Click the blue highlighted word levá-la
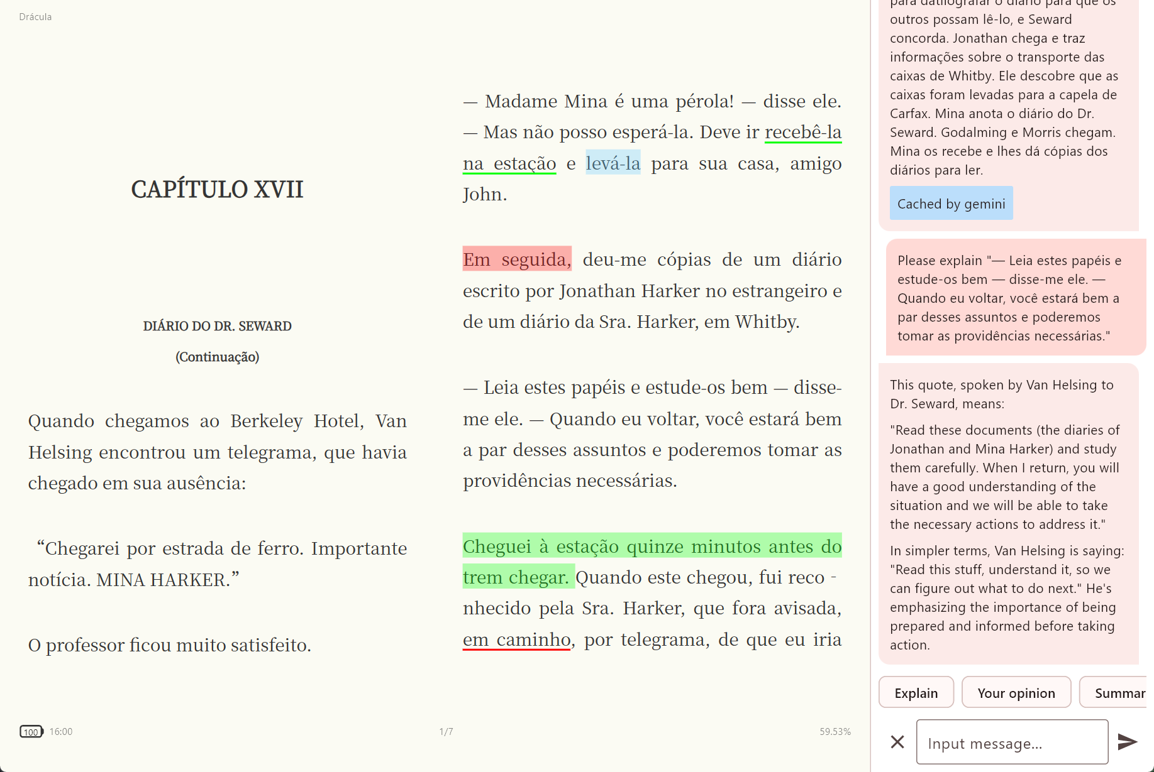 point(613,163)
